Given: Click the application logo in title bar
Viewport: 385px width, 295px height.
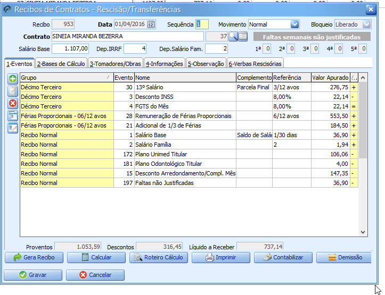Looking at the screenshot, I should (x=7, y=10).
